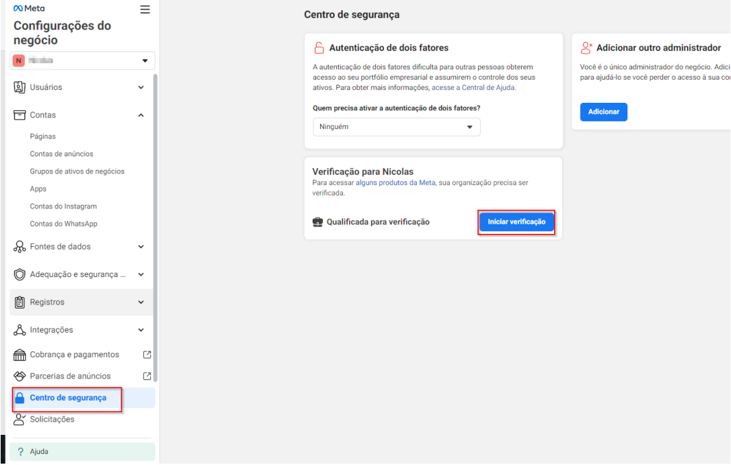Click the Fontes de dados nodes icon
This screenshot has width=731, height=465.
[x=20, y=247]
